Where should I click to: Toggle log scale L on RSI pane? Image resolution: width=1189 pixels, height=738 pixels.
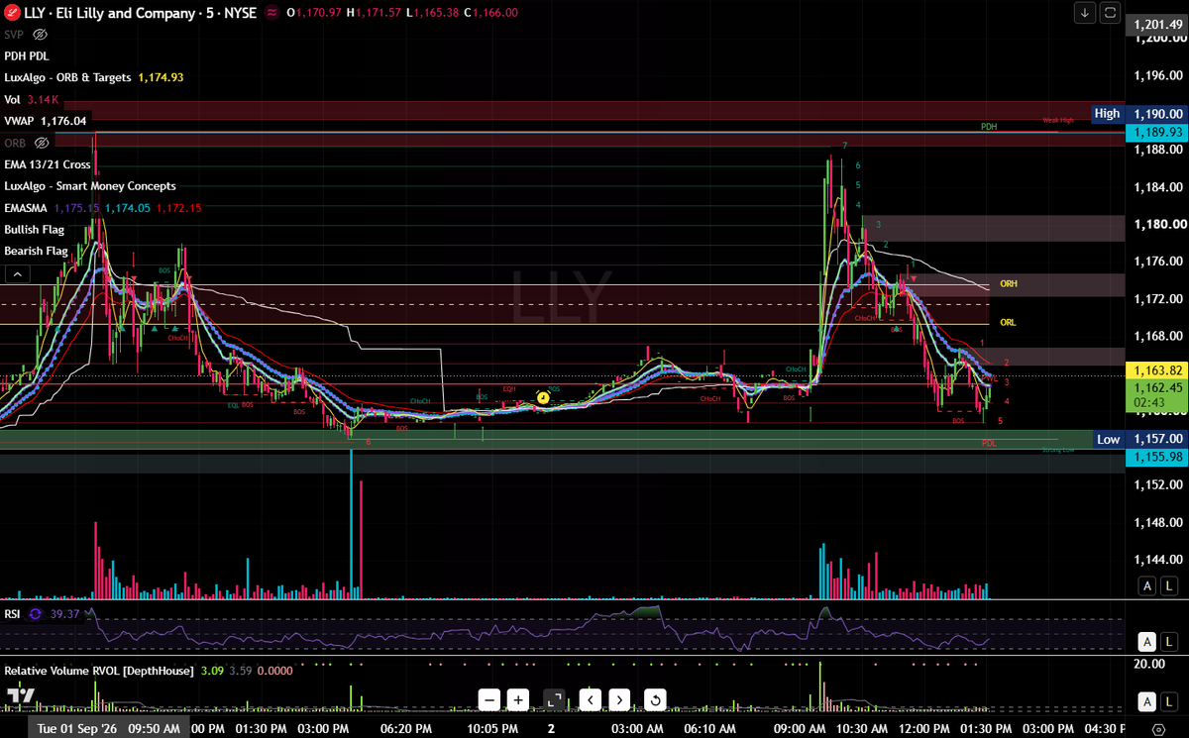tap(1168, 642)
